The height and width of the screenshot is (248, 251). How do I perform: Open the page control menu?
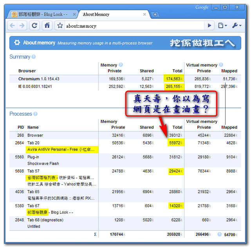point(222,25)
